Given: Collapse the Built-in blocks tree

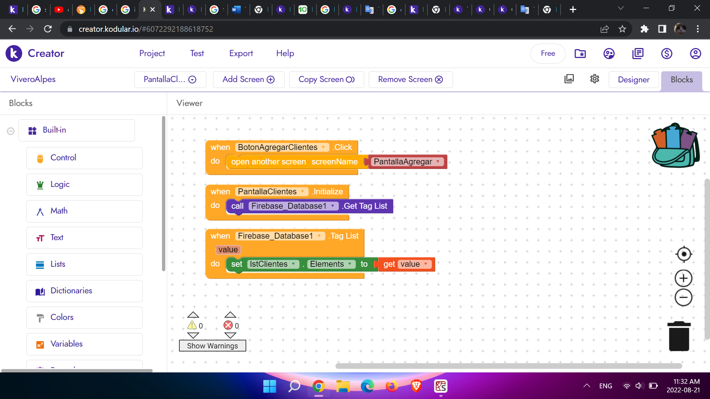Looking at the screenshot, I should (x=11, y=131).
